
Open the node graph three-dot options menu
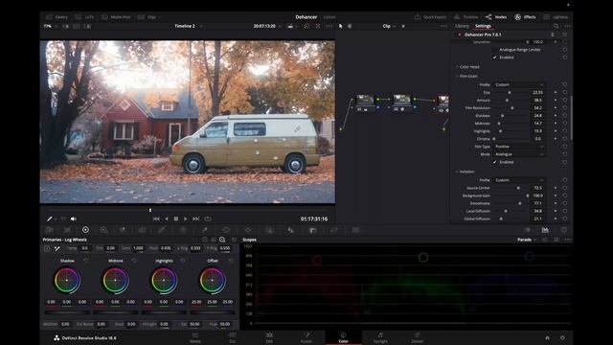[x=443, y=26]
